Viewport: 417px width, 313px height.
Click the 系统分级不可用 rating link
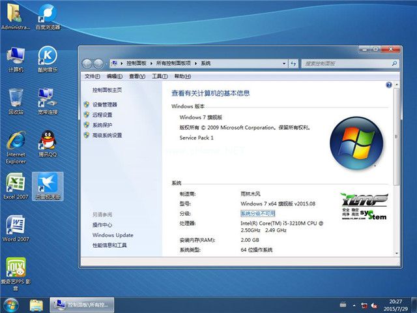click(x=258, y=213)
